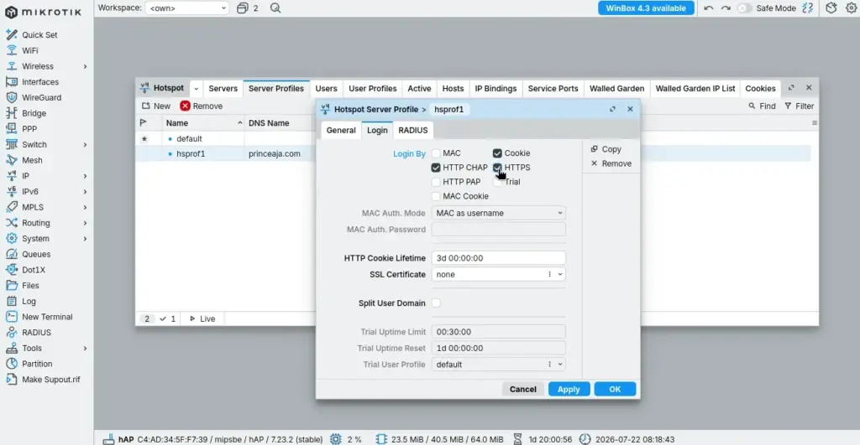Open the WiFi menu icon
This screenshot has width=860, height=445.
[x=12, y=50]
